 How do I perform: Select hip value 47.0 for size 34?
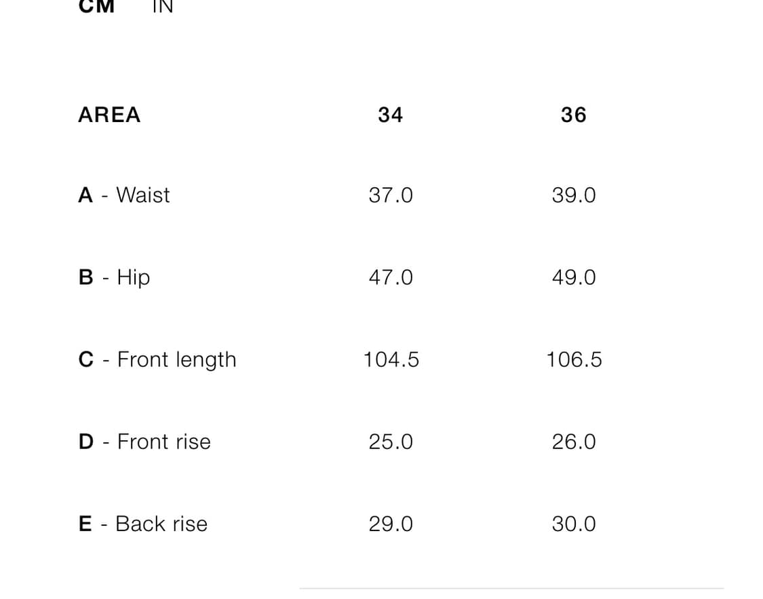coord(391,277)
